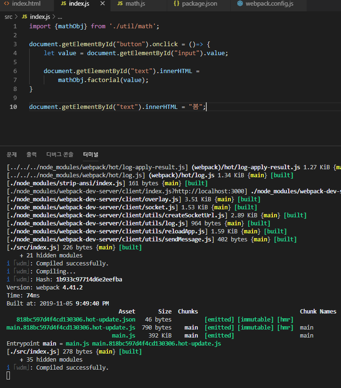Image resolution: width=341 pixels, height=388 pixels.
Task: Open the index.js breadcrumb item
Action: coord(40,17)
